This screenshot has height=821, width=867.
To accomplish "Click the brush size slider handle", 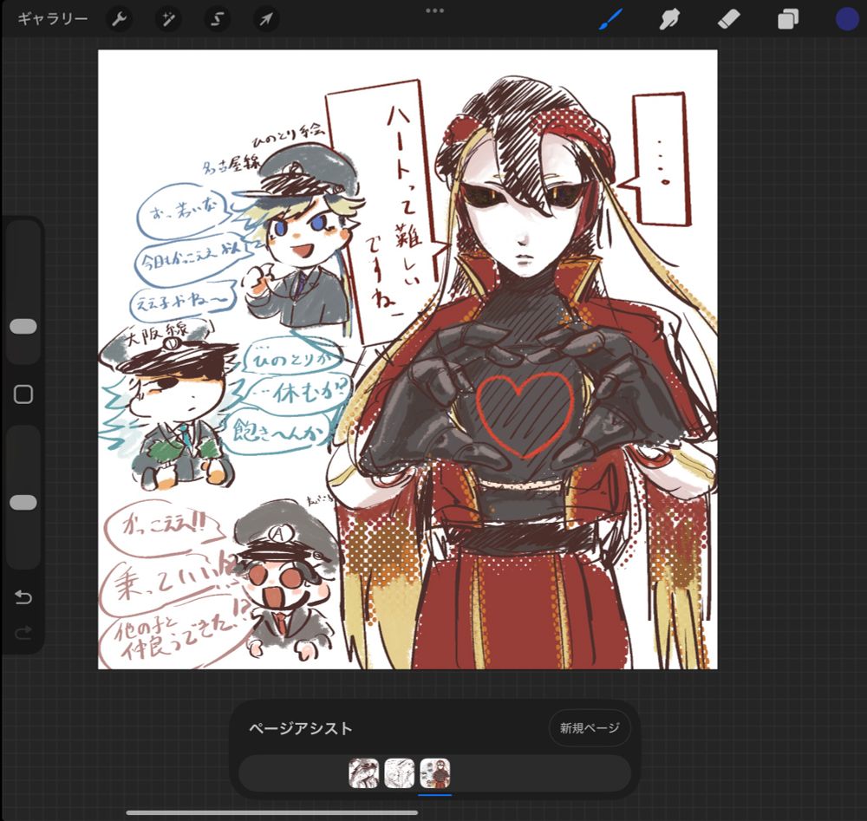I will click(x=23, y=326).
